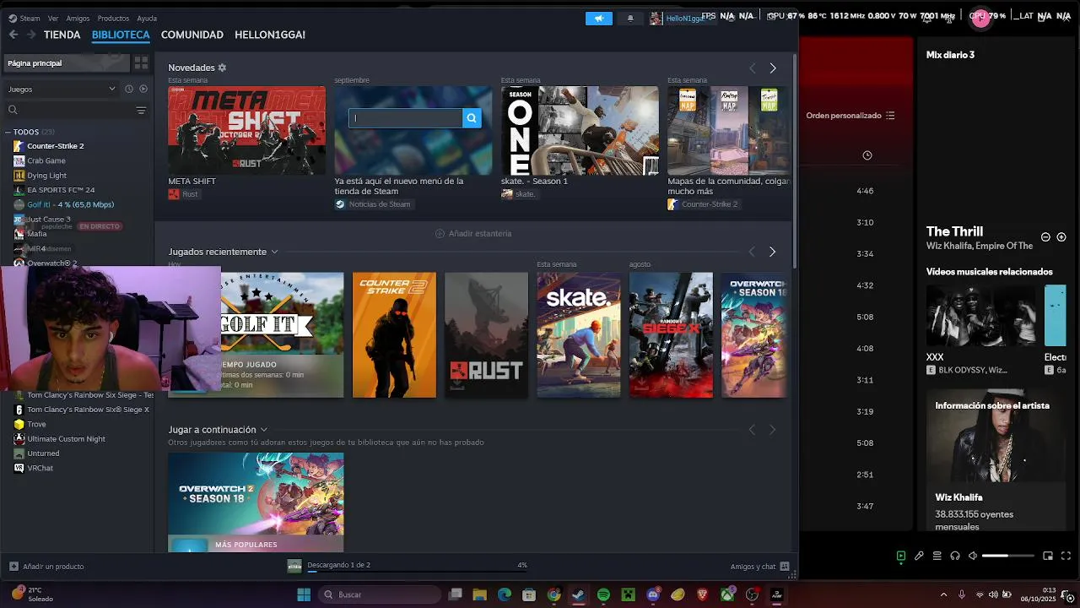The height and width of the screenshot is (608, 1080).
Task: Open Discord from the taskbar
Action: tap(653, 594)
